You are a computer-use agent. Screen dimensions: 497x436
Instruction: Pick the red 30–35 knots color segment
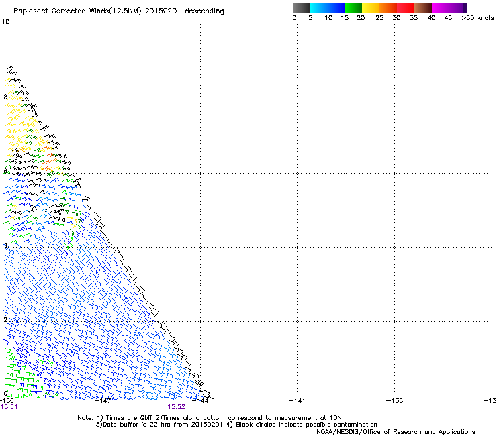point(406,8)
